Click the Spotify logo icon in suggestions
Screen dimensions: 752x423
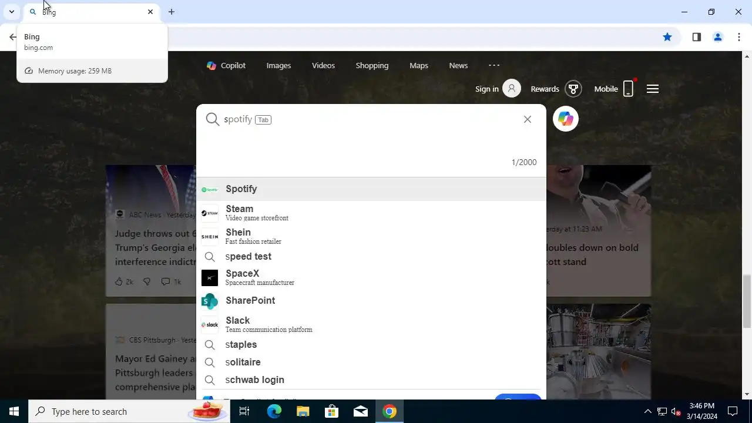(210, 190)
